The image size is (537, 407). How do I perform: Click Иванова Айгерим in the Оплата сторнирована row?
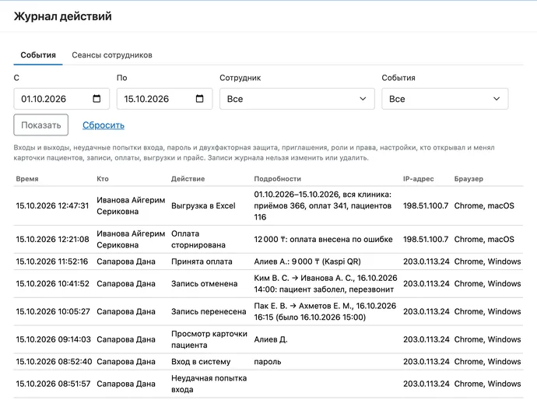tap(131, 240)
